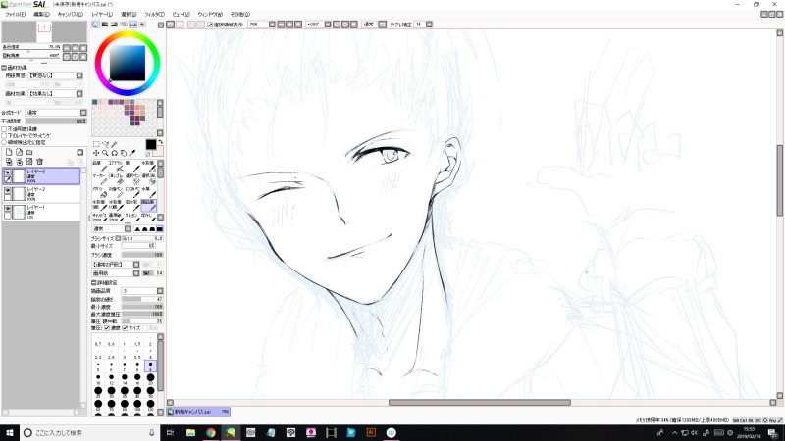785x441 pixels.
Task: Click undo button in top toolbar
Action: pyautogui.click(x=171, y=24)
